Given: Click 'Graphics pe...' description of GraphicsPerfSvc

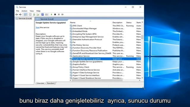Looking at the screenshot, I should pyautogui.click(x=118, y=64).
